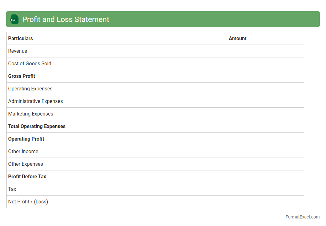
Task: Select the Other Income row label
Action: pyautogui.click(x=23, y=151)
